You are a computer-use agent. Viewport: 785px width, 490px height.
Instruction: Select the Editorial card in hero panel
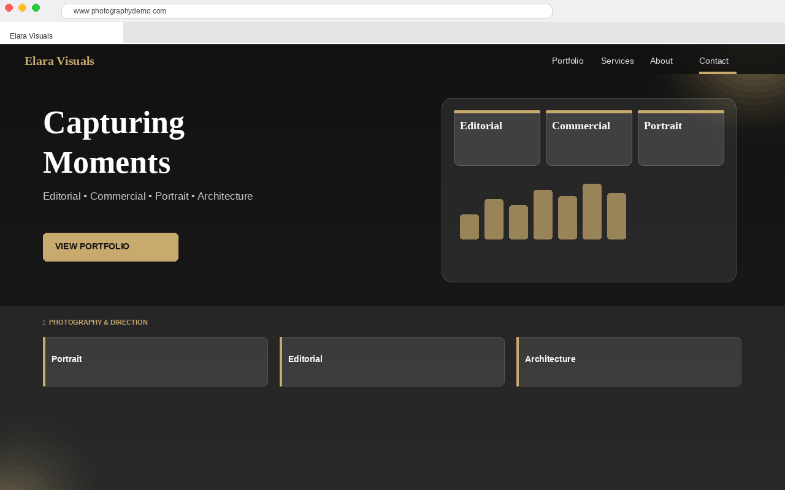pyautogui.click(x=497, y=138)
